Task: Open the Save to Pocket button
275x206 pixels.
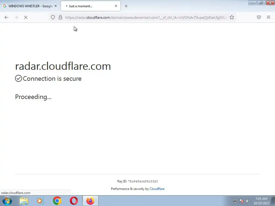Action: pyautogui.click(x=259, y=17)
